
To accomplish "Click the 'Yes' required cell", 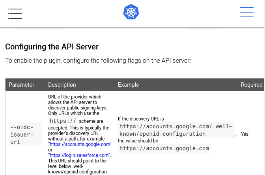I will point(244,134).
